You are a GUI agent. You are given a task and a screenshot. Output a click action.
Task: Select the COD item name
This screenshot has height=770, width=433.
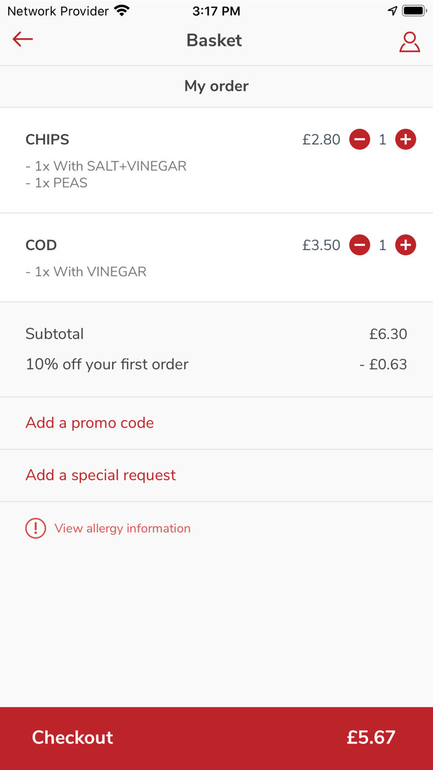pos(41,246)
